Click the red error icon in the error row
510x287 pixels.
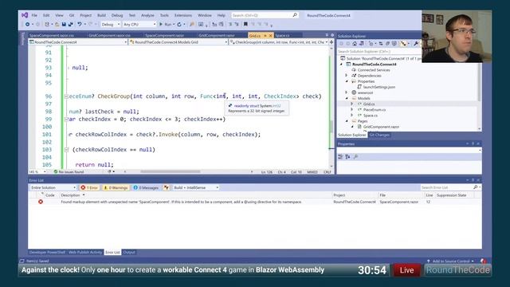pyautogui.click(x=41, y=202)
